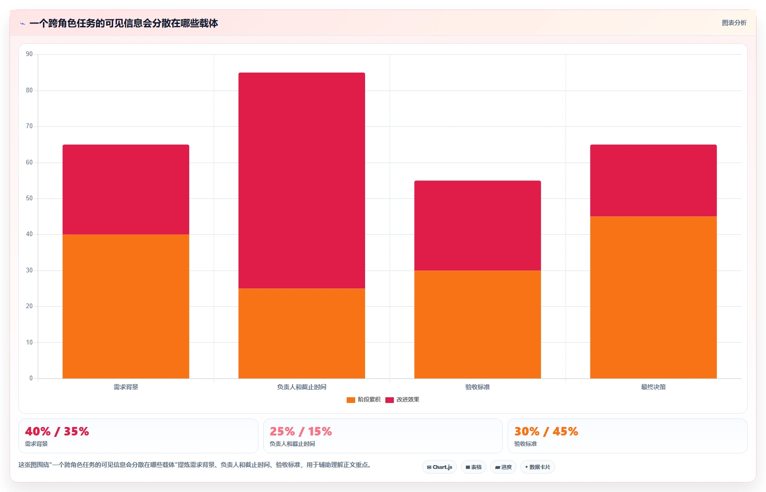Open the 40% / 35% stat card

138,436
